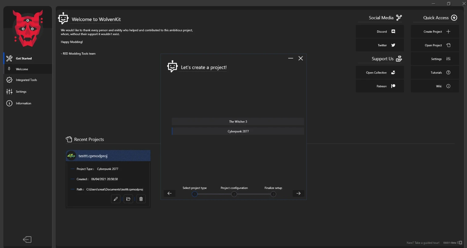Click the testtt.cpmodproj project logo icon
The height and width of the screenshot is (248, 467).
pyautogui.click(x=71, y=156)
